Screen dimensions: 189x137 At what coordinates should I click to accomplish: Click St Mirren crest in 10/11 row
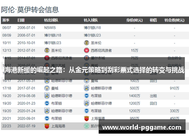[x=87, y=43]
